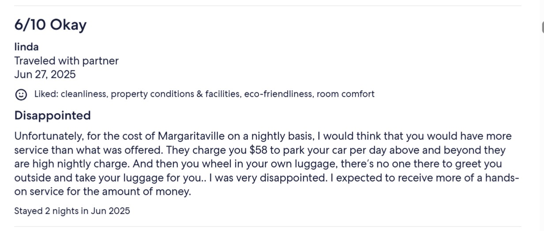
Task: Click "Stayed 2 nights in Jun 2025" text
Action: [x=72, y=211]
